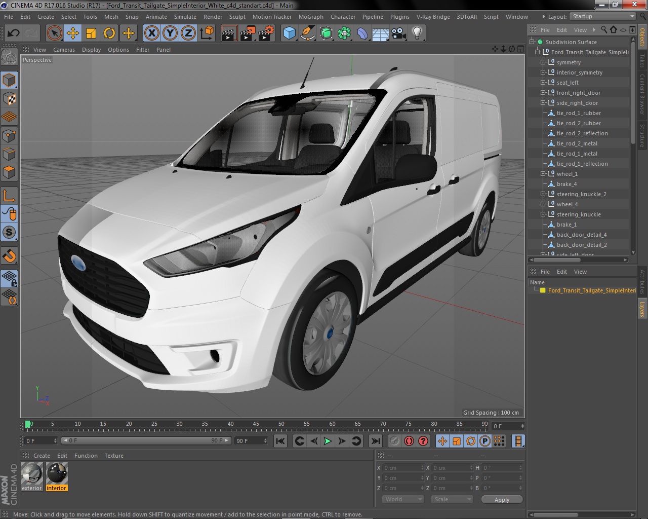Switch to Texture mode checkered icon
Viewport: 648px width, 519px height.
(x=9, y=98)
